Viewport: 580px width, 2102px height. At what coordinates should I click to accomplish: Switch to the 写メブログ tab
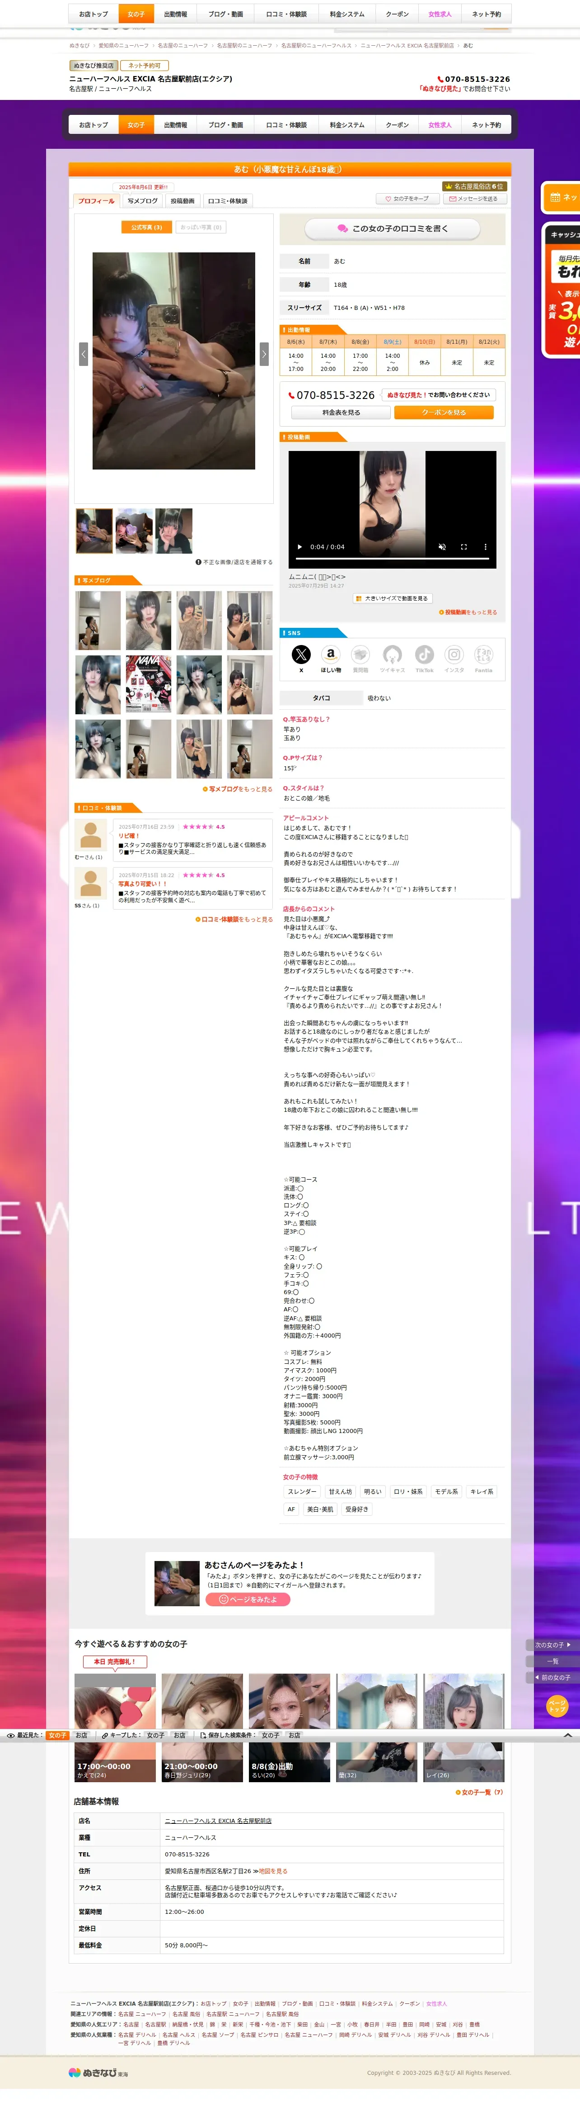[143, 201]
